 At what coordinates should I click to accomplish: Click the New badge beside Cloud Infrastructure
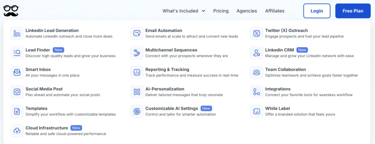pyautogui.click(x=76, y=128)
